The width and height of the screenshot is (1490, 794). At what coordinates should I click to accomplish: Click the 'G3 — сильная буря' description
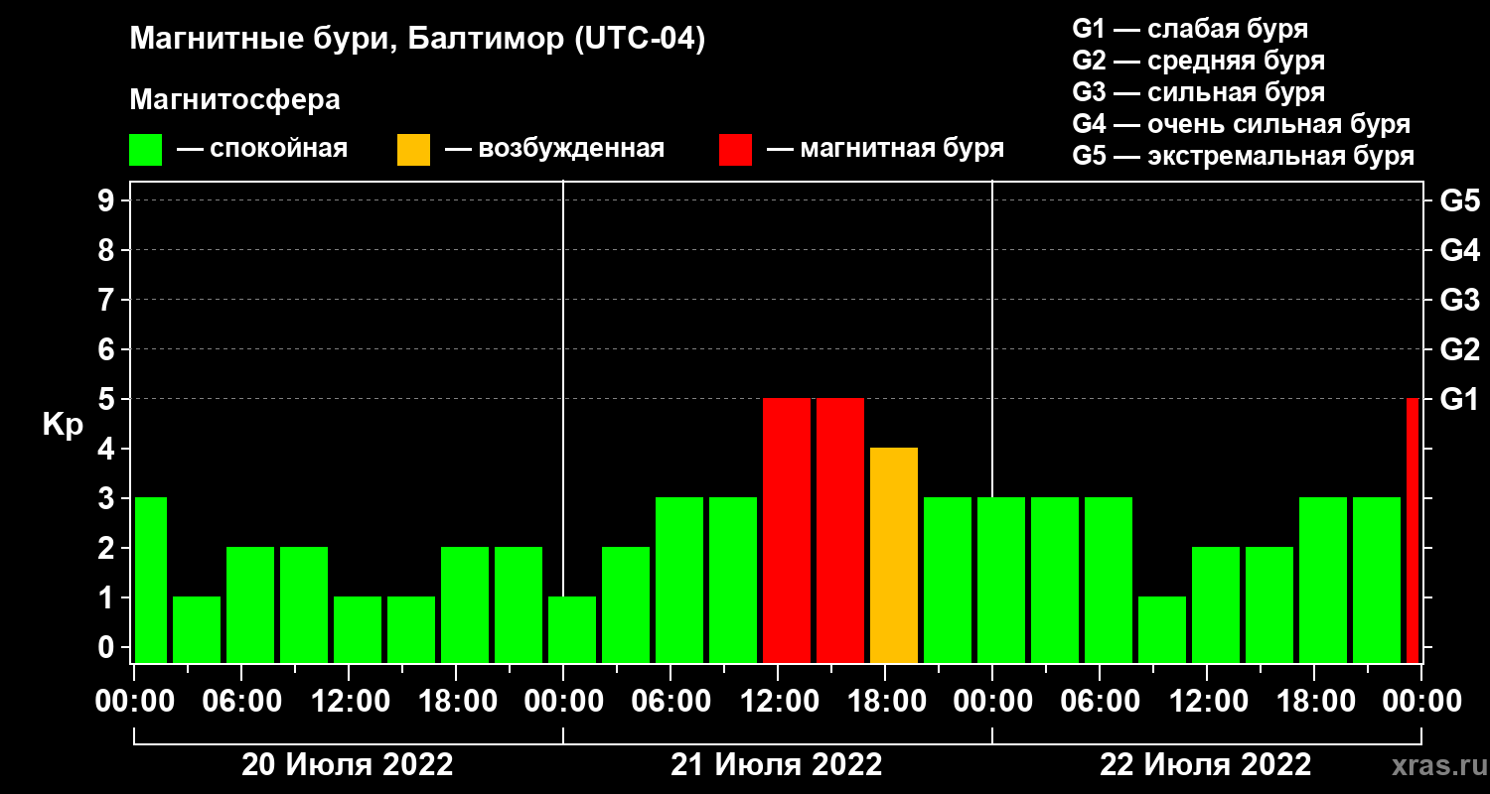tap(1198, 92)
